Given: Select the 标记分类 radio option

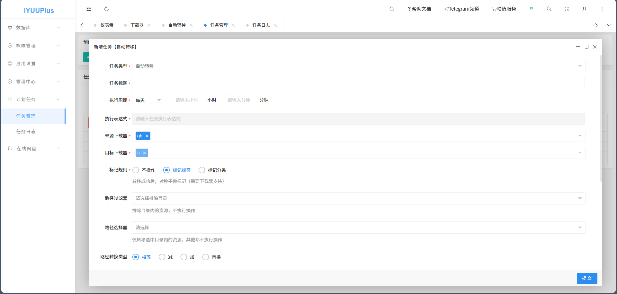Looking at the screenshot, I should coord(202,170).
